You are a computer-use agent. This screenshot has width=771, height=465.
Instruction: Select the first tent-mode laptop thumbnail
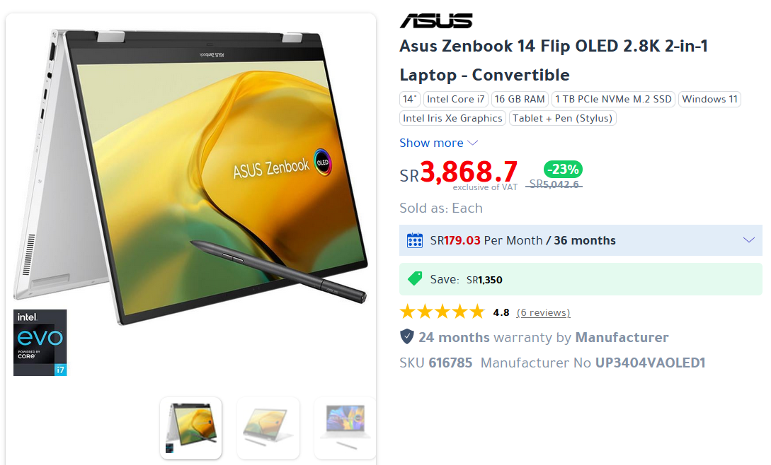(x=190, y=428)
